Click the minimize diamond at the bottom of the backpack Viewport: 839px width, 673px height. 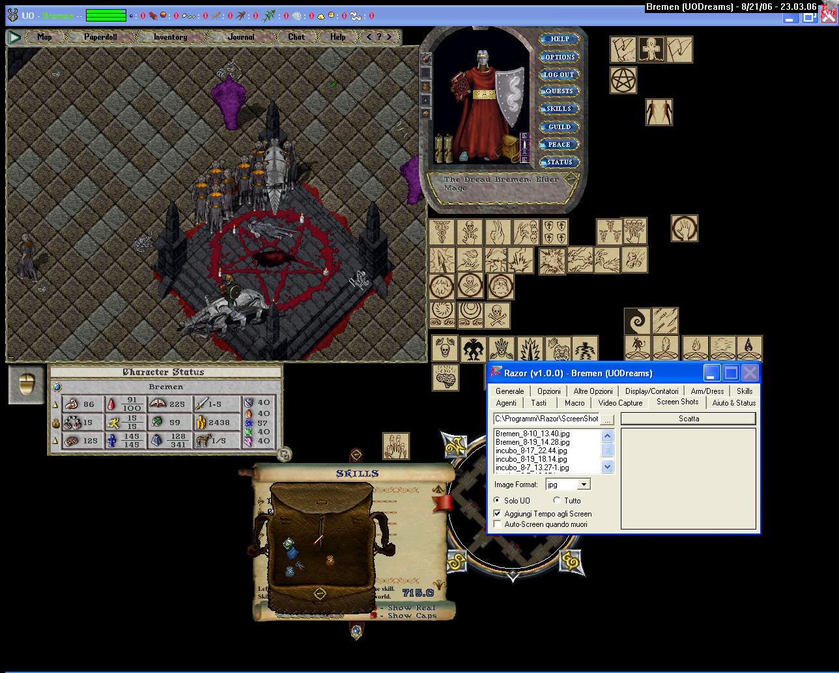(319, 593)
